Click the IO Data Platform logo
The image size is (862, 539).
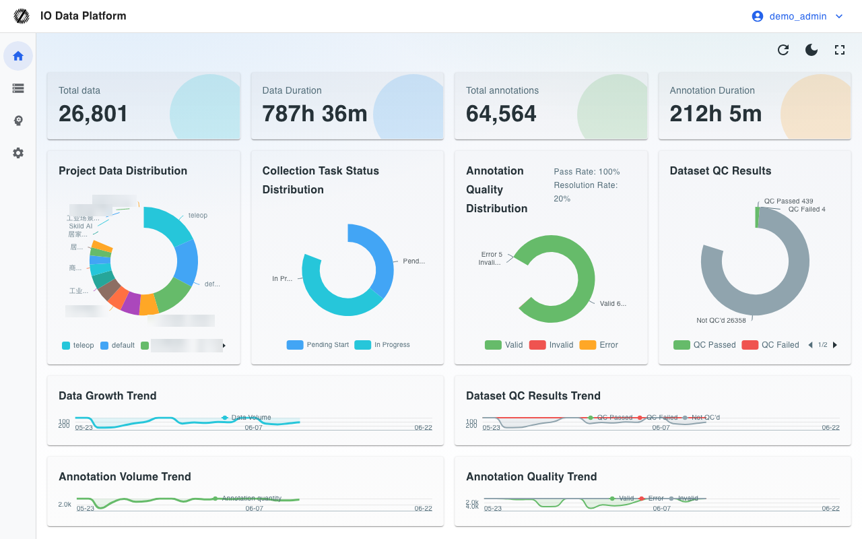point(22,16)
